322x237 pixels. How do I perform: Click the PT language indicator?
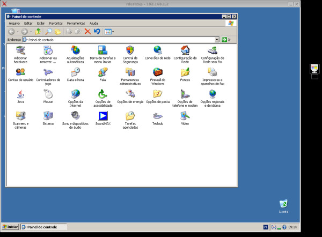(266, 227)
